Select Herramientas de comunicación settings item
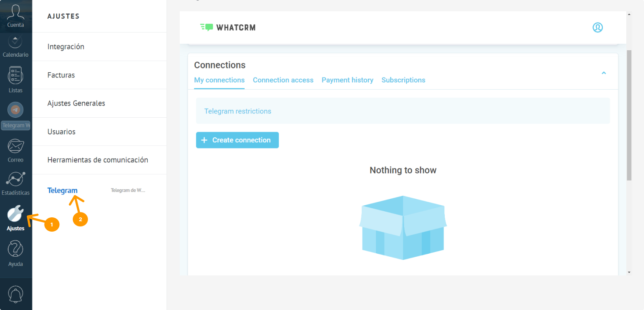Viewport: 644px width, 310px height. 98,160
